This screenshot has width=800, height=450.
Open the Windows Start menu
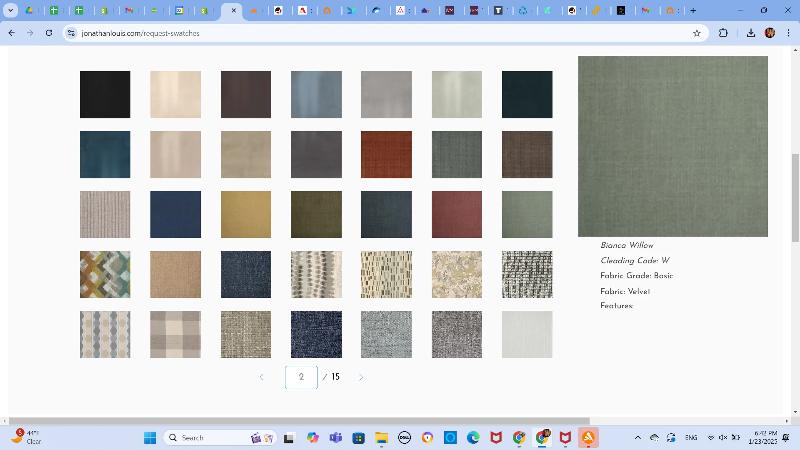pyautogui.click(x=150, y=437)
